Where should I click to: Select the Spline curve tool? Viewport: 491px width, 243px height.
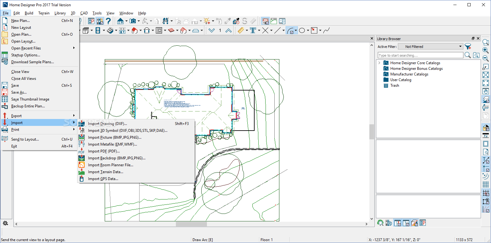(x=326, y=30)
